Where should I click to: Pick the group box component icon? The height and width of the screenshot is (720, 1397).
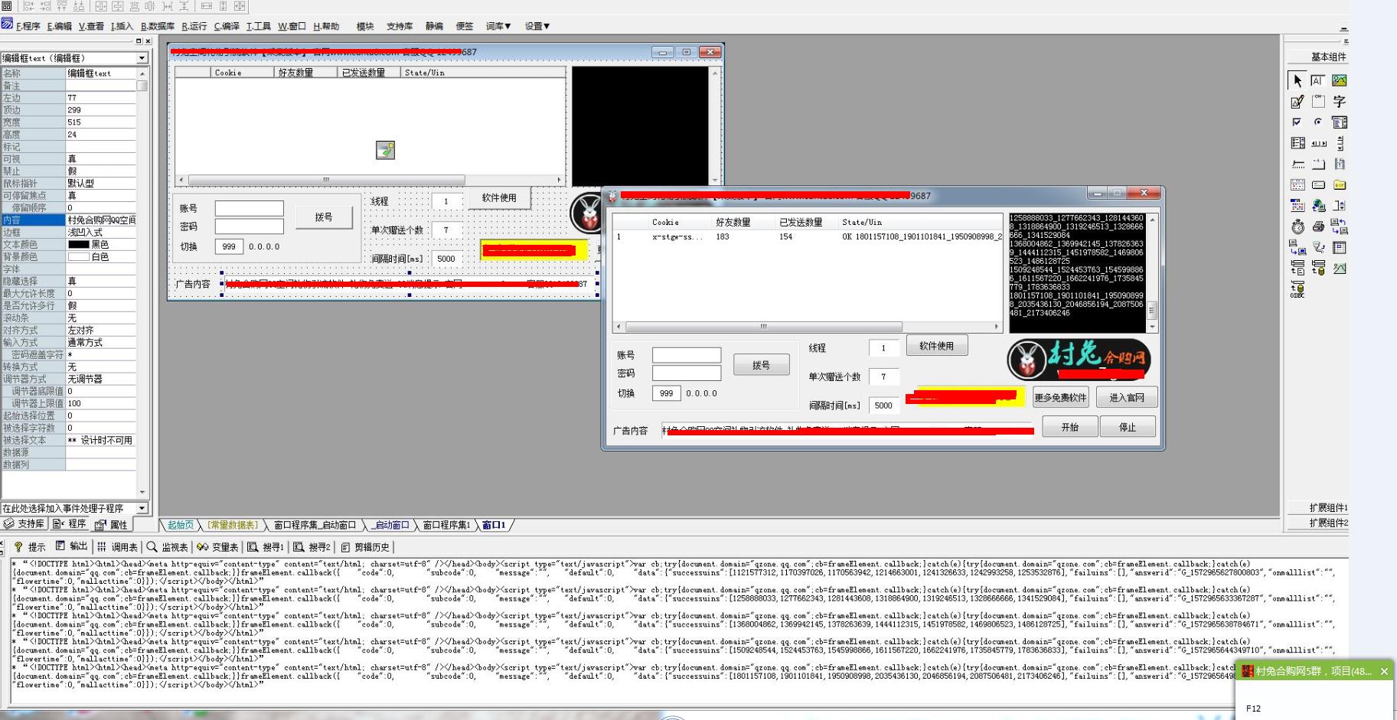[x=1318, y=101]
